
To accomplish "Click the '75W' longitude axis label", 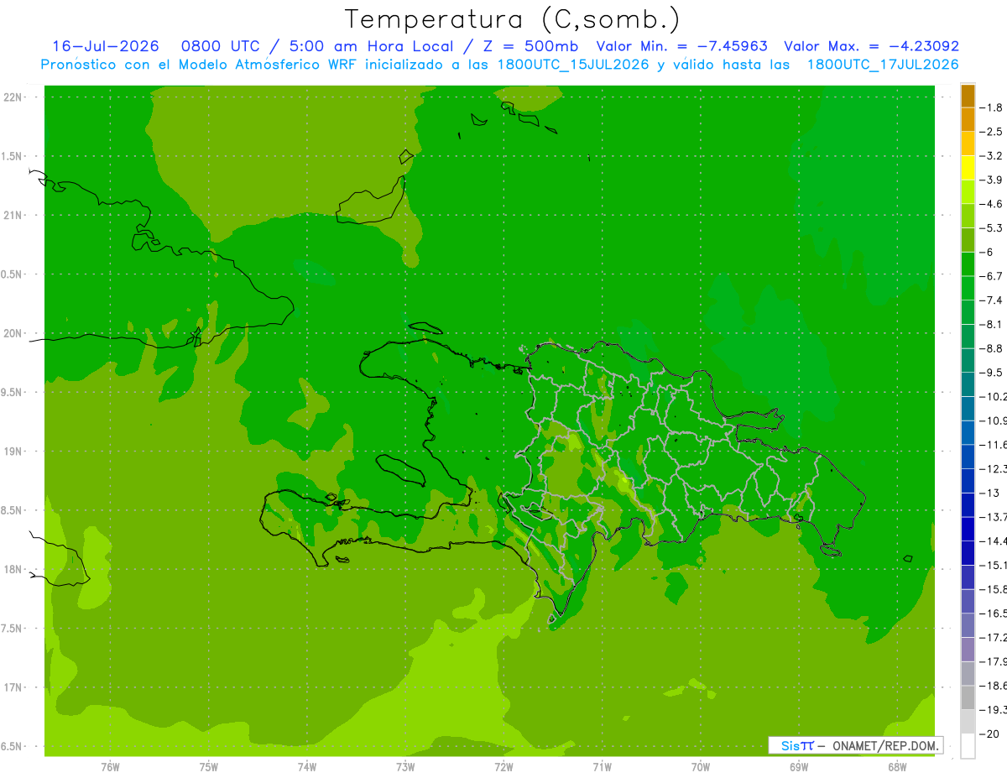I will click(x=208, y=767).
